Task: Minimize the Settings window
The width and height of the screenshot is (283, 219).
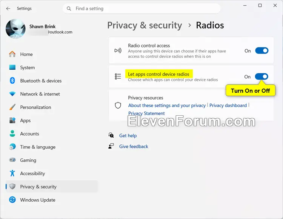Action: point(245,5)
